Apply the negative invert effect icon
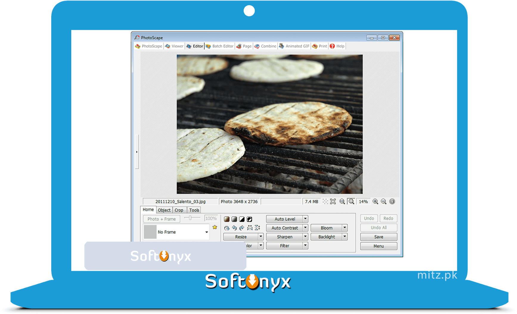 (x=249, y=219)
